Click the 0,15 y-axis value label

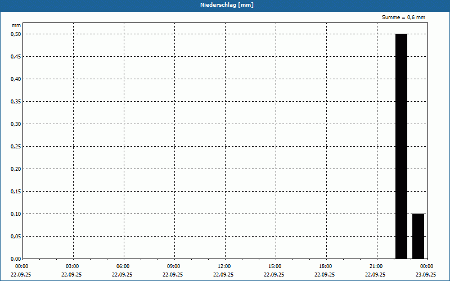point(16,191)
